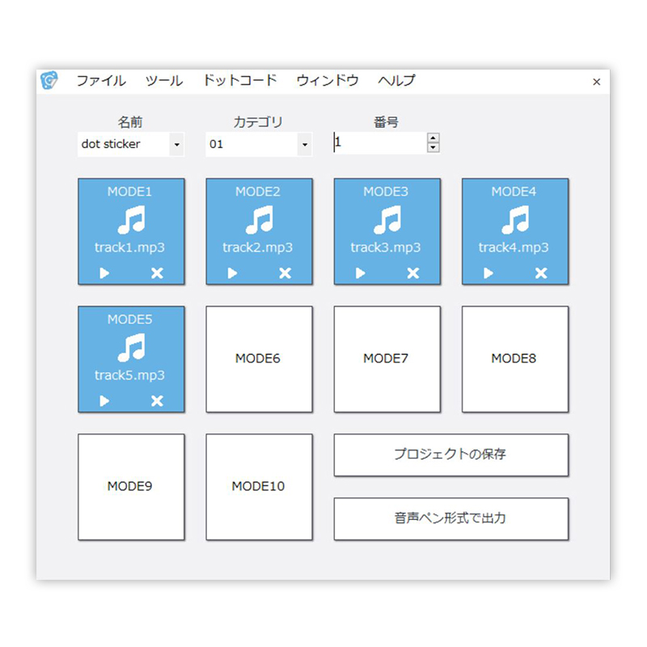The width and height of the screenshot is (647, 647).
Task: Open the ウィンドウ menu
Action: tap(328, 80)
